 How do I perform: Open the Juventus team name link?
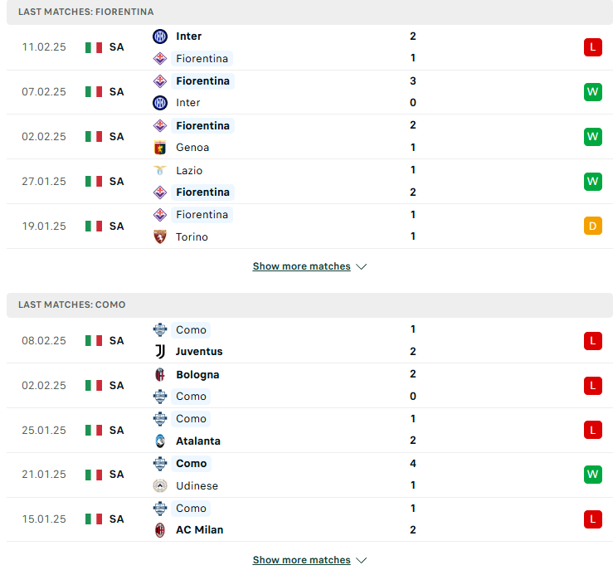pyautogui.click(x=199, y=352)
